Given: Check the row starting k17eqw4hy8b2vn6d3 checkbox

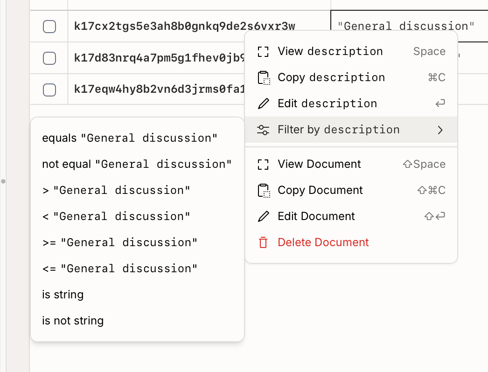Looking at the screenshot, I should (49, 90).
